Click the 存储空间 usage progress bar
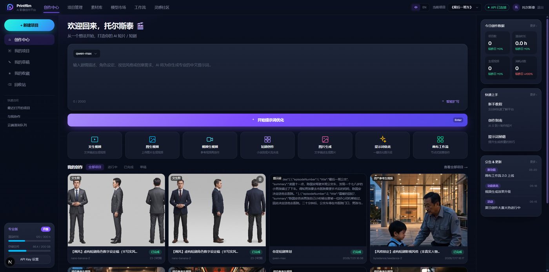The image size is (549, 272). coord(29,251)
